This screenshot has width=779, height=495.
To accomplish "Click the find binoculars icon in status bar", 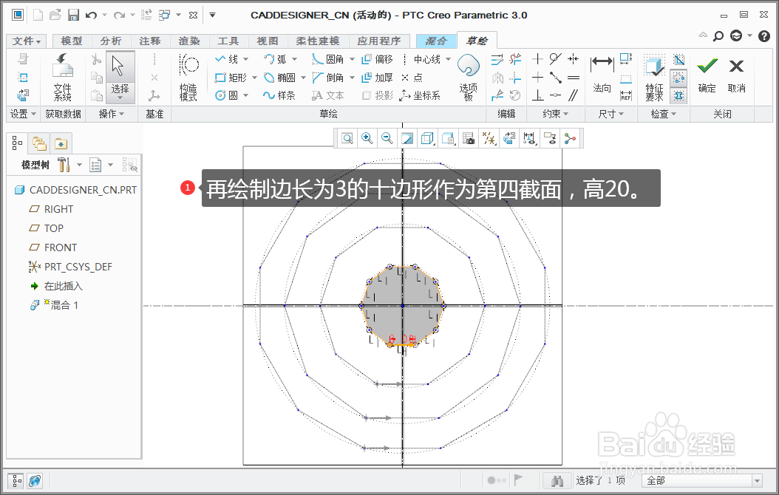I will click(557, 480).
